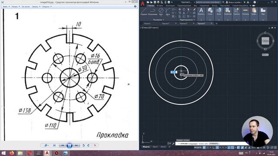Open the Открыть dropdown in photo viewer
Viewport: 278px width, 156px height.
click(47, 6)
